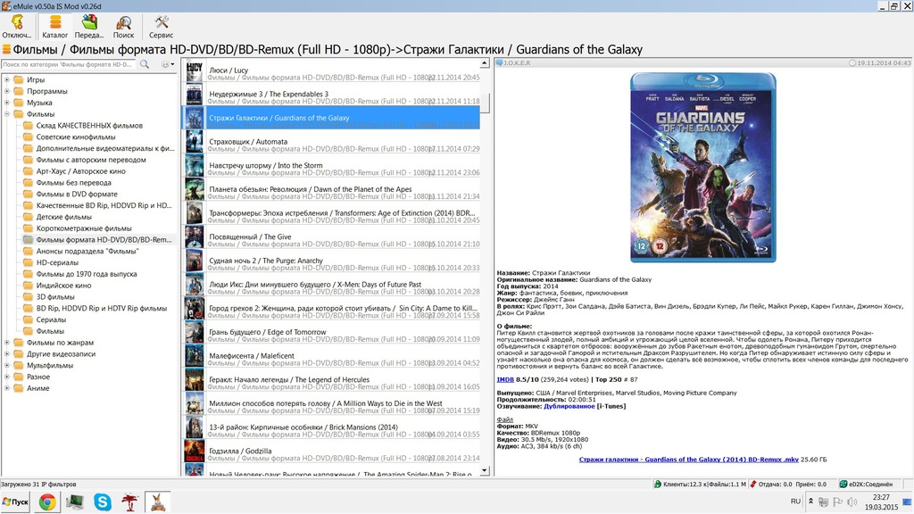Click the folder icon next to Игры
Viewport: 914px width, 514px height.
(x=18, y=79)
